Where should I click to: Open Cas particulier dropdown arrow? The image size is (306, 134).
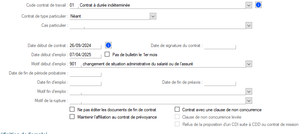(x=249, y=25)
